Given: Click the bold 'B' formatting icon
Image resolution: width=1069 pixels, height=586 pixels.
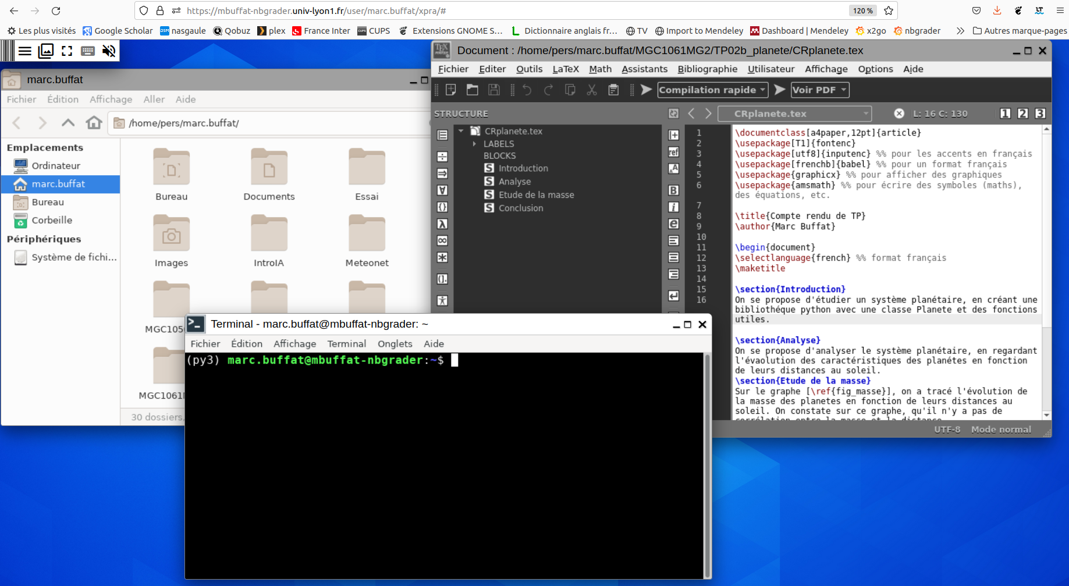Looking at the screenshot, I should pos(673,190).
